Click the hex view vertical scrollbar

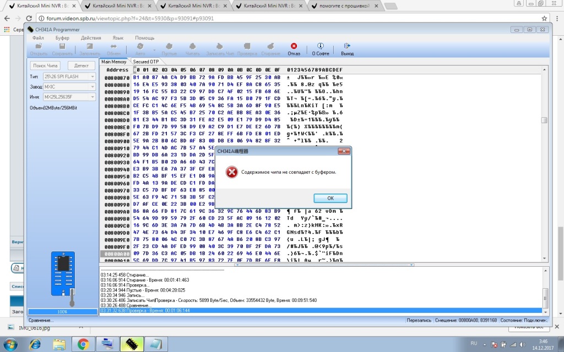(x=544, y=165)
